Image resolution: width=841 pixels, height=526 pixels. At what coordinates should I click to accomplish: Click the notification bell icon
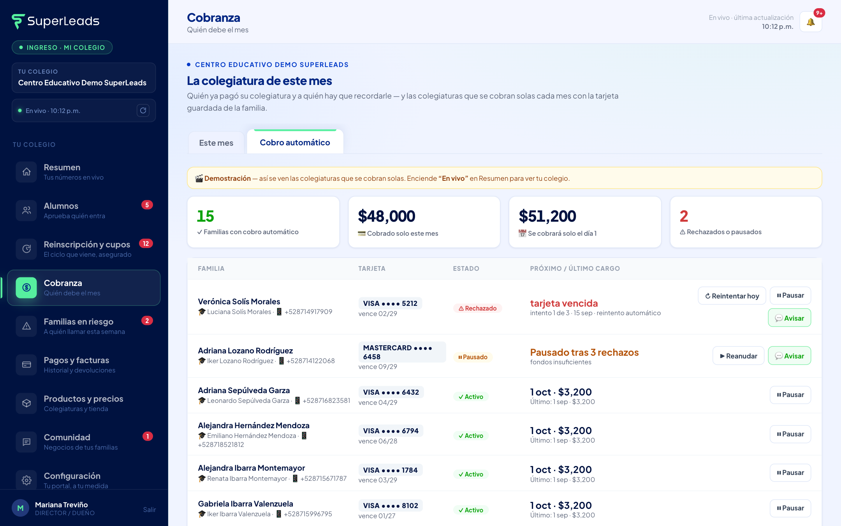[811, 22]
